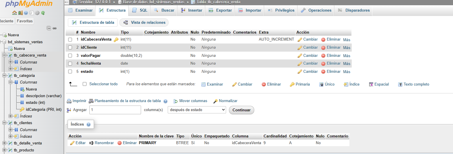Open the Disparadores tab
The image size is (453, 154).
(x=353, y=10)
